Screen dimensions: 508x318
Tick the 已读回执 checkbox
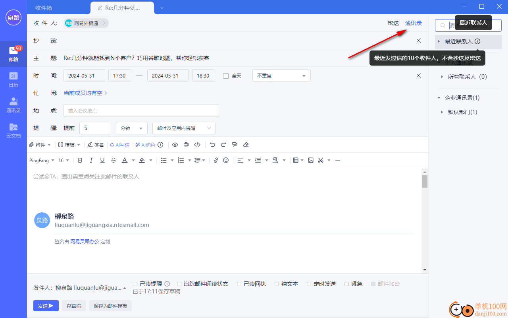239,284
